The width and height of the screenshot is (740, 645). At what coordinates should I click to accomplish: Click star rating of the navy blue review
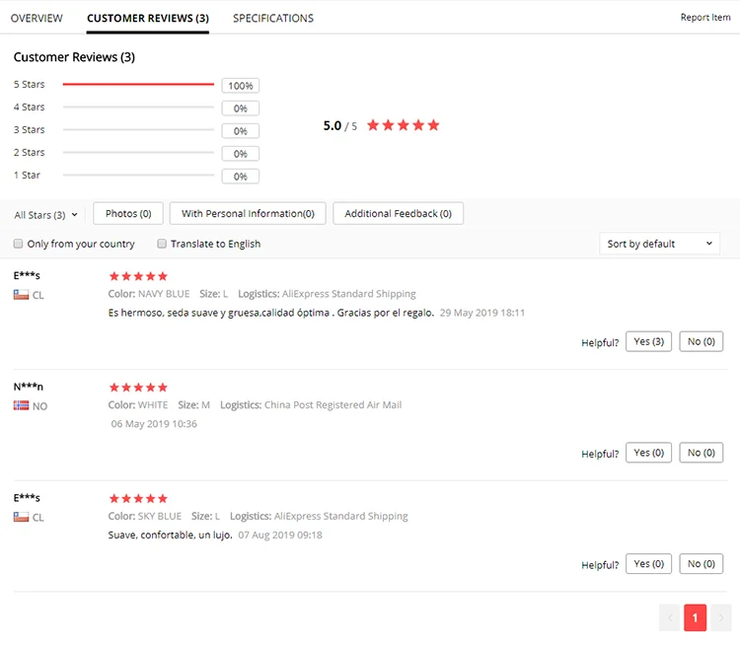click(x=138, y=276)
